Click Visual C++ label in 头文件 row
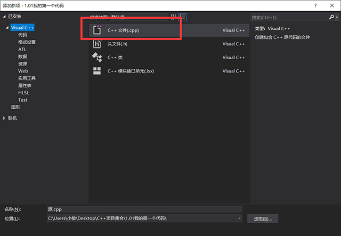 pos(233,44)
